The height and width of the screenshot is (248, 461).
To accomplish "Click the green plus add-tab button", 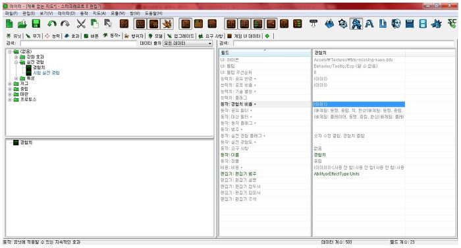I will point(267,36).
